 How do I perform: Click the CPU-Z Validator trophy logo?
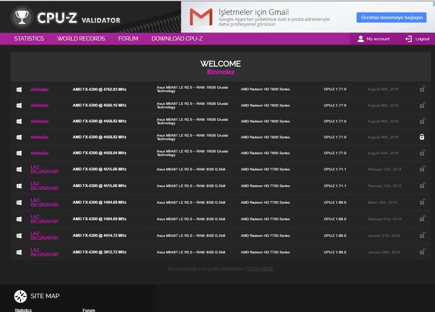(22, 17)
